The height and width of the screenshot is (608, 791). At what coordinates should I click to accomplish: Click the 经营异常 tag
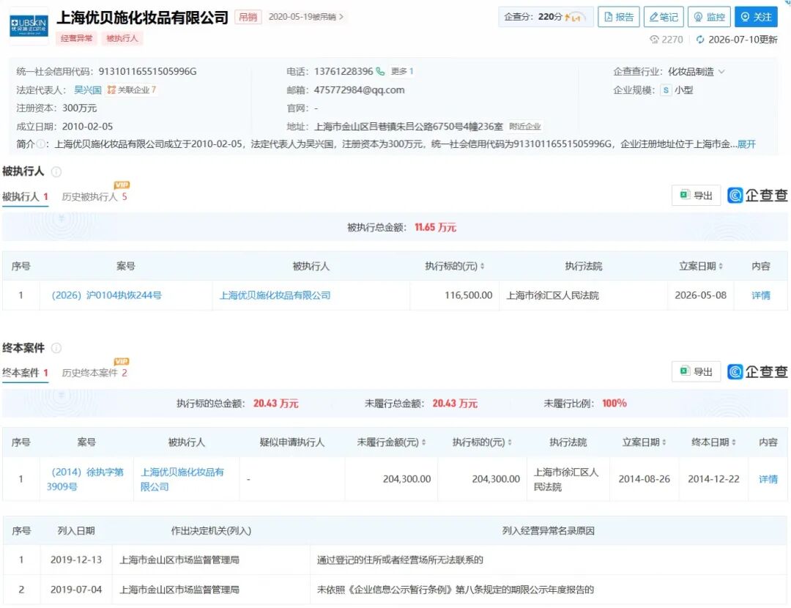point(76,38)
